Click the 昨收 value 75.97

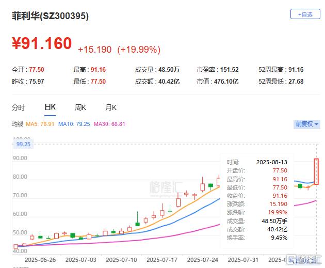coord(37,81)
